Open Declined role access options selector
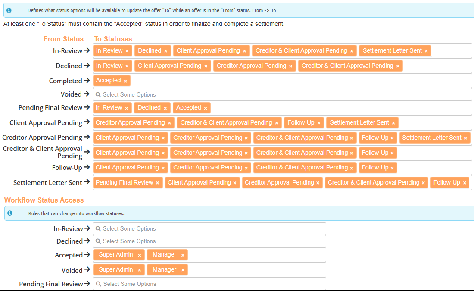474x291 pixels. click(x=209, y=241)
